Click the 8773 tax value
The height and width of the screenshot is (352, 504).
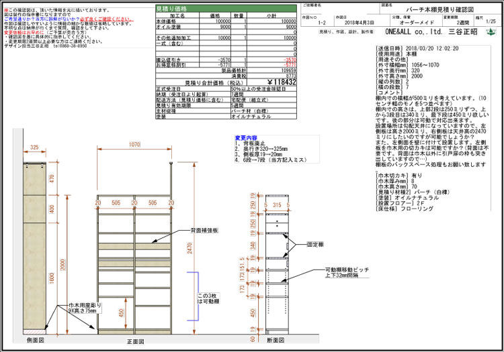[290, 76]
